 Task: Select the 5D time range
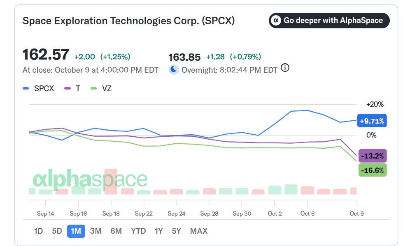point(57,231)
